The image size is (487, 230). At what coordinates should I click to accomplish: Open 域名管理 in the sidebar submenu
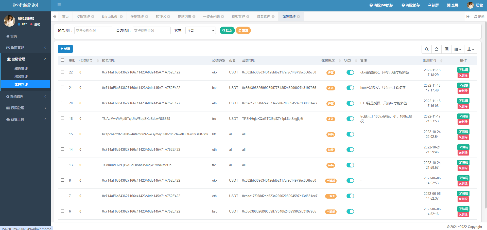tap(21, 76)
